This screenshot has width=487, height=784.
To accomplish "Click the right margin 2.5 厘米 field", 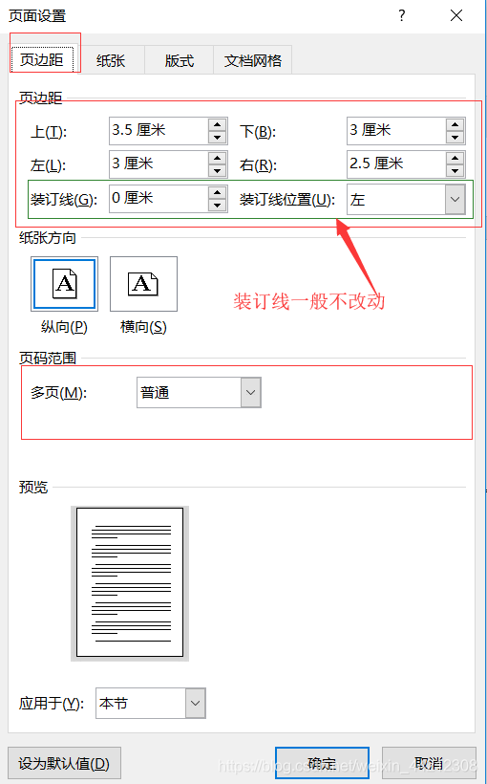I will coord(396,164).
